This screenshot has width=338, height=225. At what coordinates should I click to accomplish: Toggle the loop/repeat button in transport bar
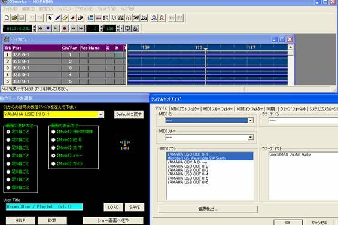127,28
